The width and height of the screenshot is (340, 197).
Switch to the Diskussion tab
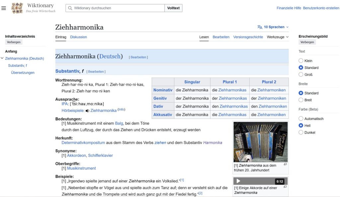[x=78, y=37]
